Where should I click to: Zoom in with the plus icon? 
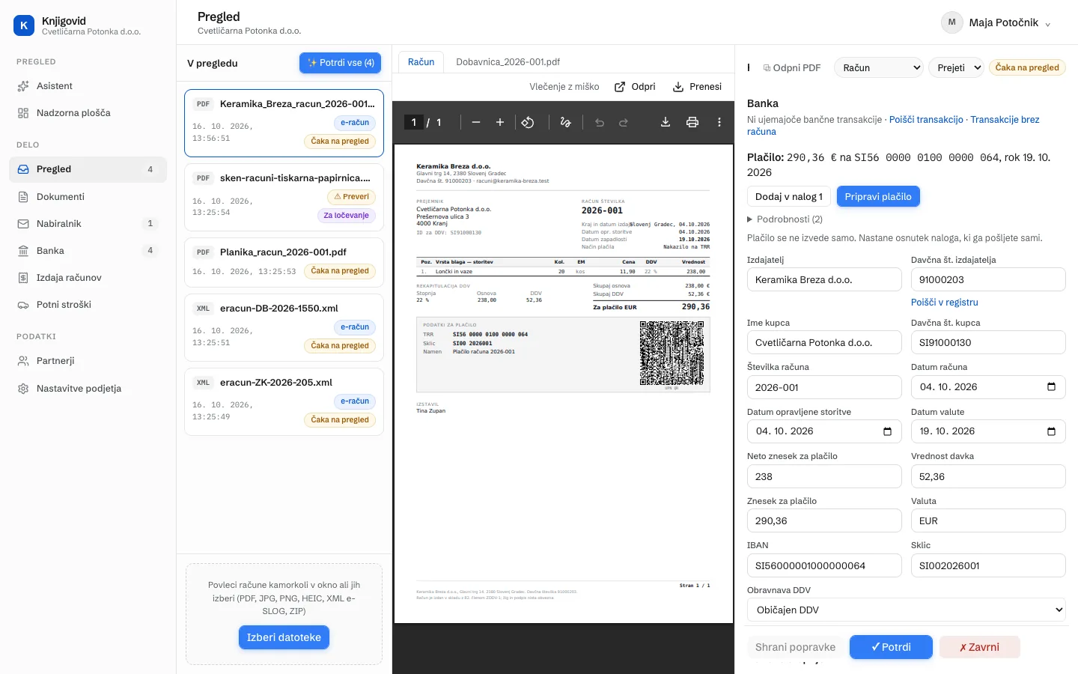[499, 122]
